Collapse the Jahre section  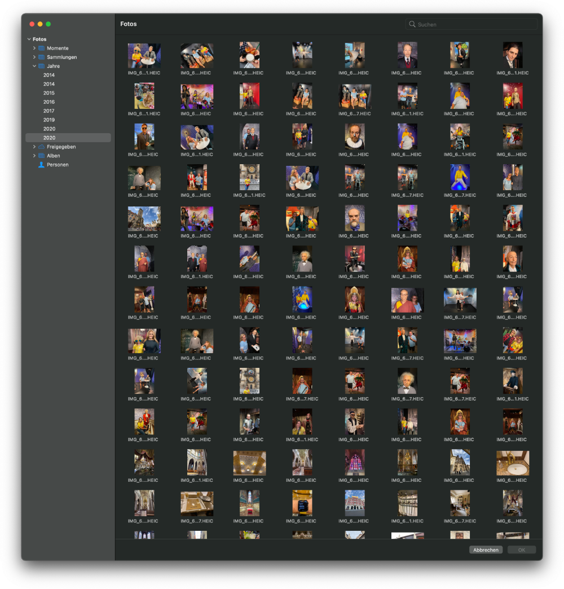point(34,67)
